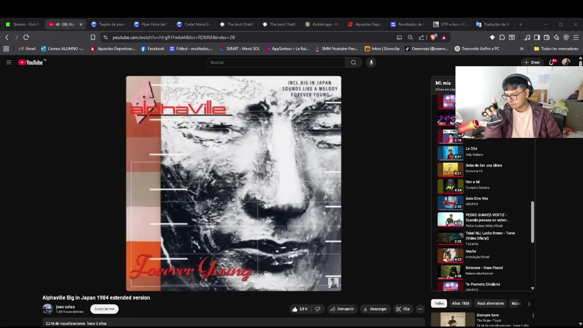Open the Brave Shields lion icon
583x328 pixels.
[433, 37]
